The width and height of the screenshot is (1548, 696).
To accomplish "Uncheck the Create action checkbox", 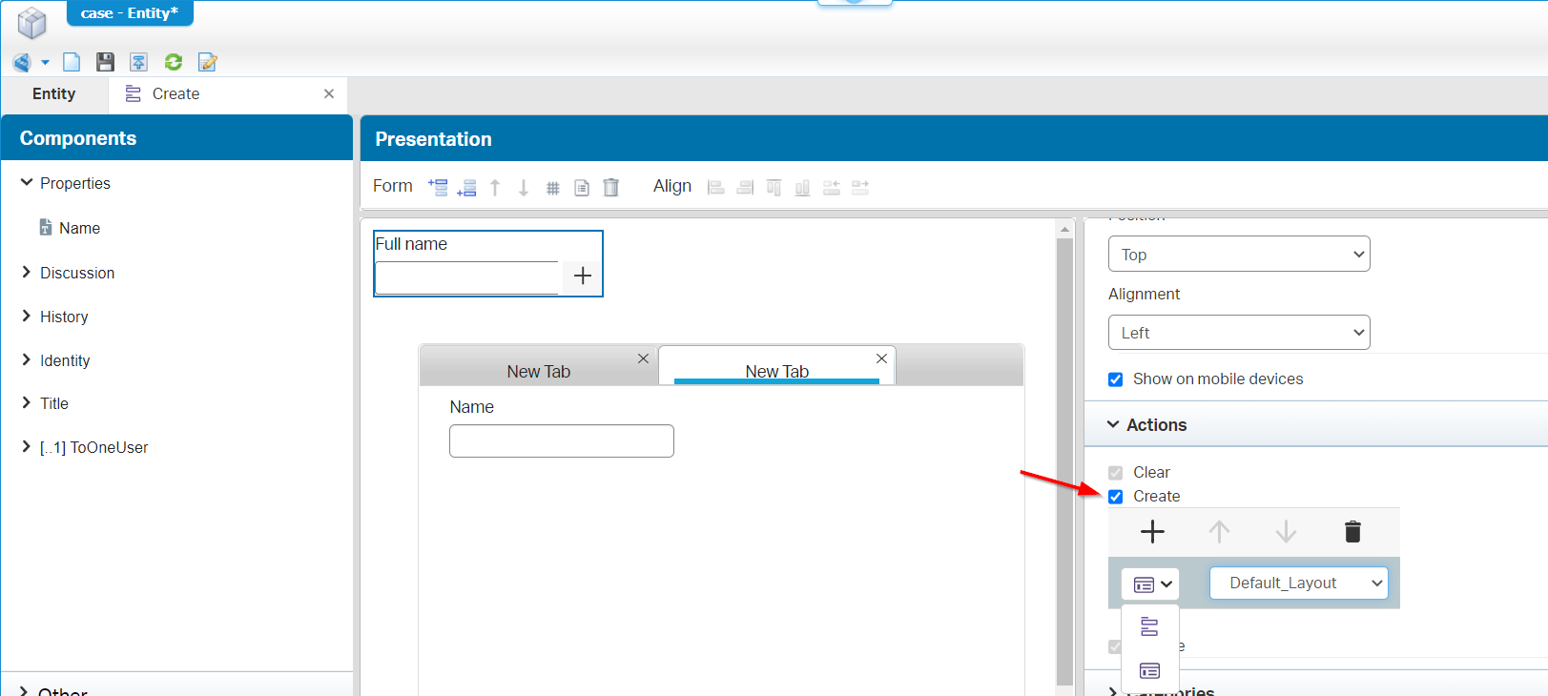I will [1116, 497].
